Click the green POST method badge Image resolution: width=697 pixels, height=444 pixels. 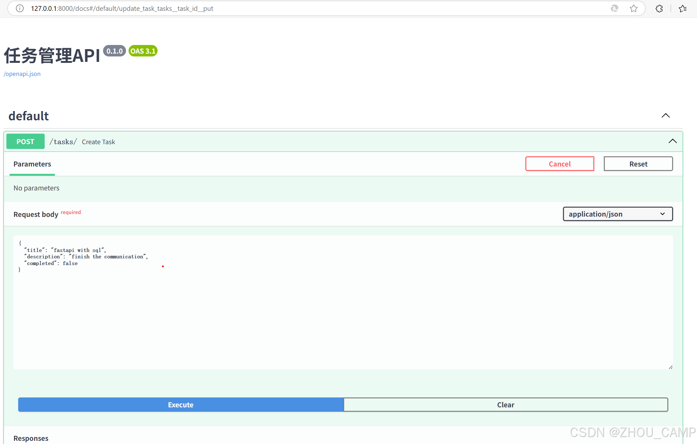[25, 142]
